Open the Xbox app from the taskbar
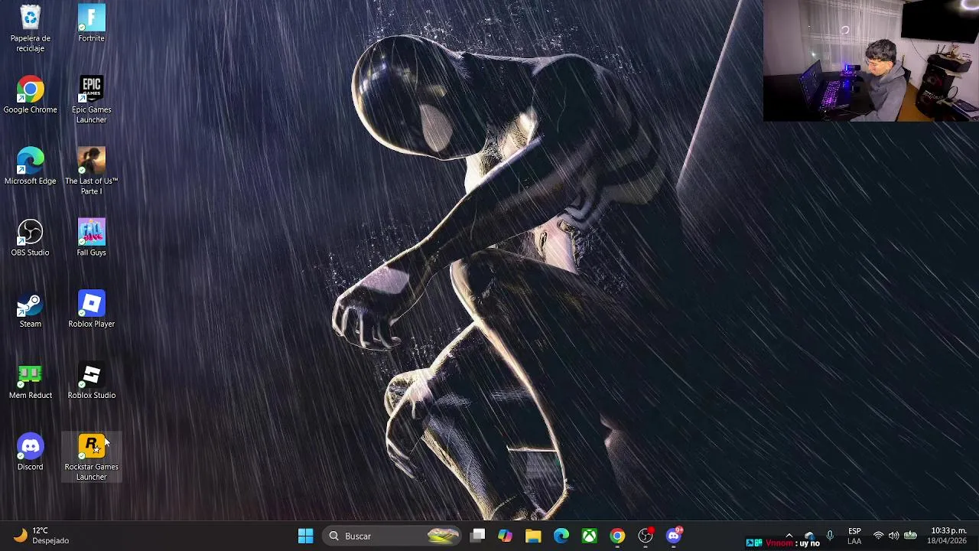This screenshot has height=551, width=979. click(589, 536)
